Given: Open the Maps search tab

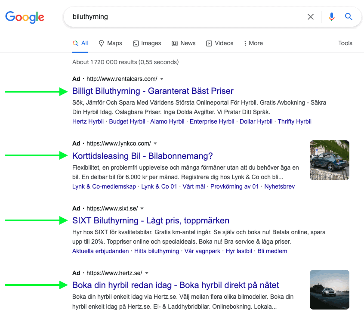Looking at the screenshot, I should tap(110, 43).
